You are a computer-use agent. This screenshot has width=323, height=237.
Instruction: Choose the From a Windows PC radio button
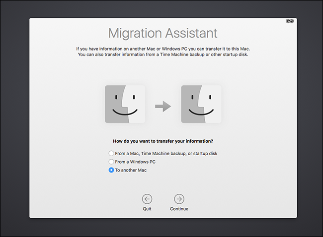point(111,162)
